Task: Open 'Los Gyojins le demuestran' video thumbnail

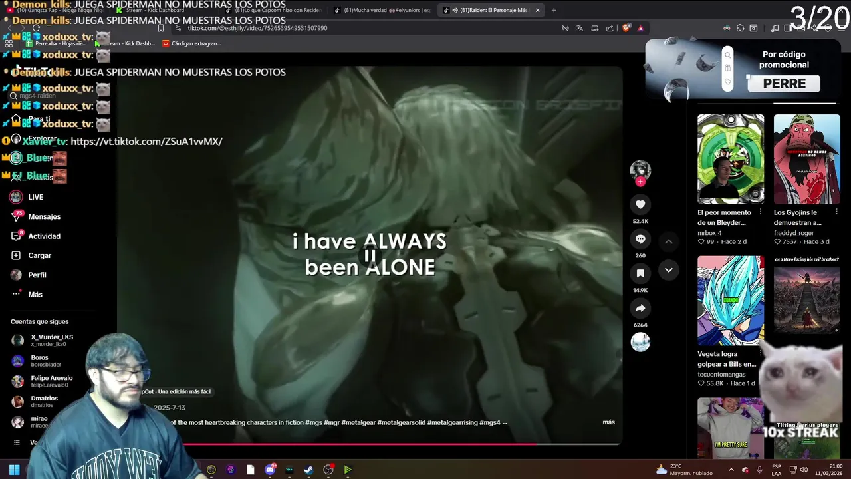Action: (806, 159)
